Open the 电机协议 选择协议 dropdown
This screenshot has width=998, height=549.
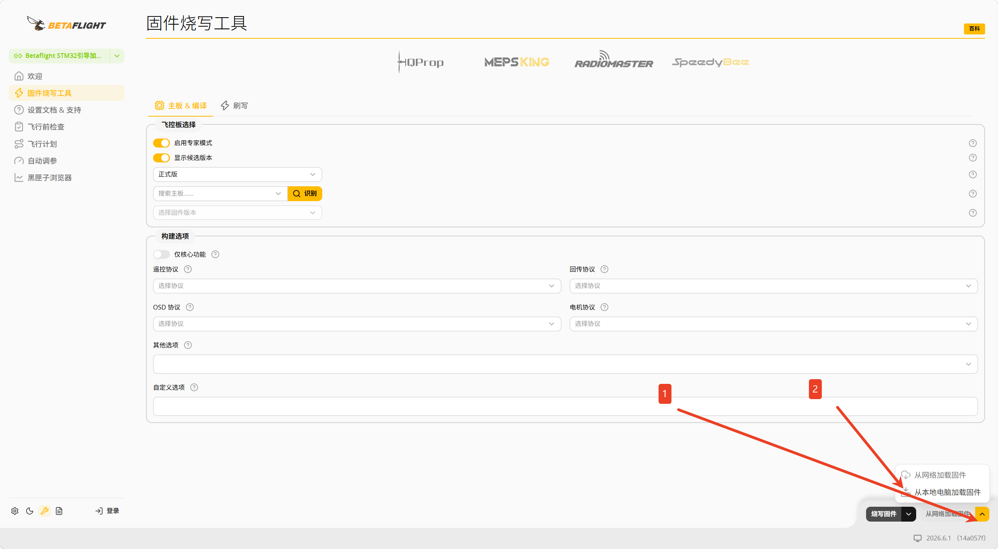coord(774,324)
